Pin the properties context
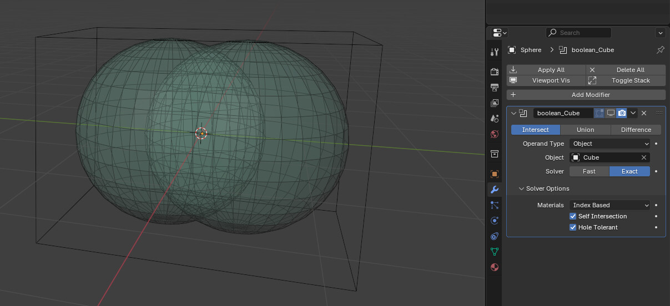 coord(660,50)
